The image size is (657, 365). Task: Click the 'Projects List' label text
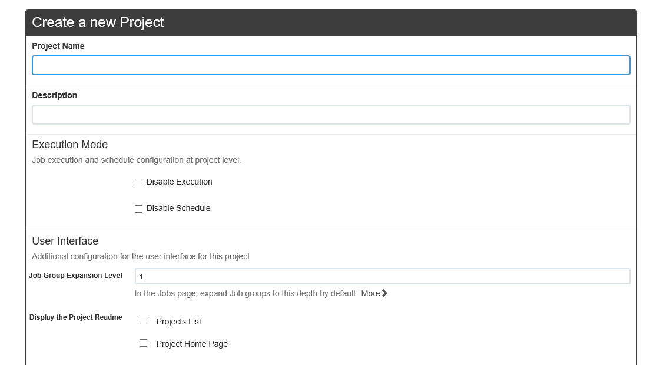[178, 322]
